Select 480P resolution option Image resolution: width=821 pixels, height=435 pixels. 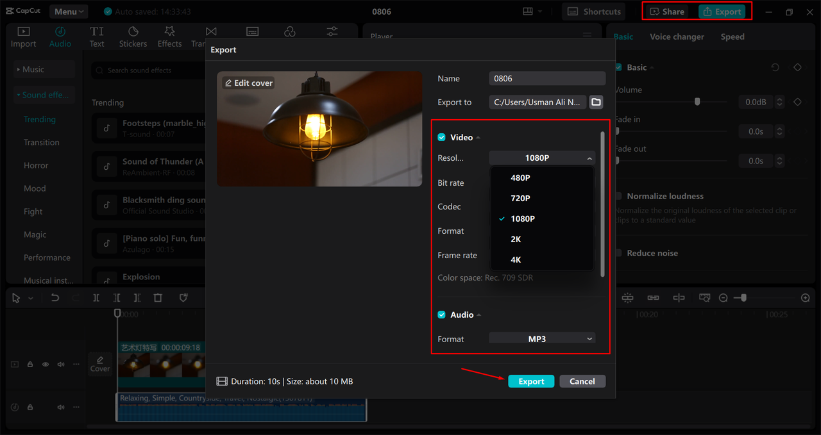(x=543, y=177)
